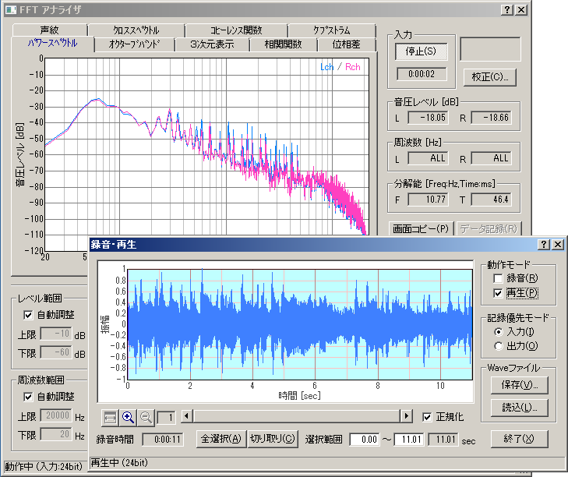
Task: Click the 読込(L)... button
Action: pos(519,408)
